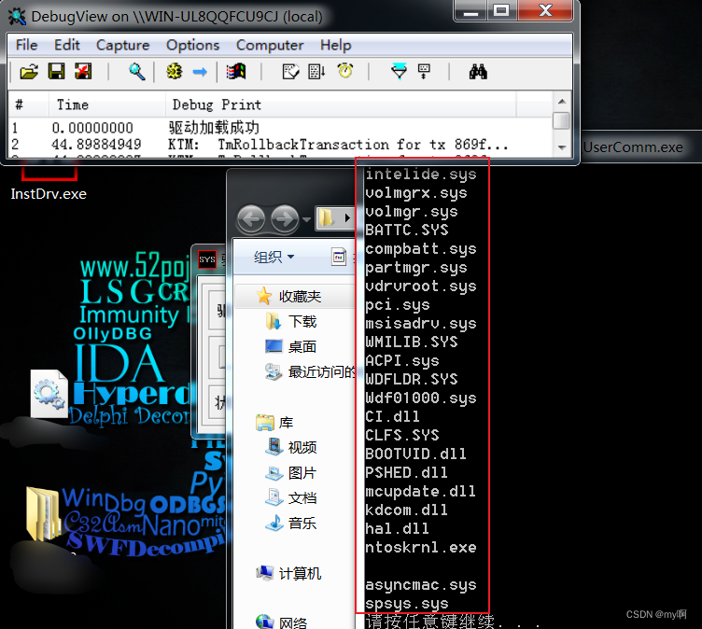Screen dimensions: 702x629
Task: Click the clock Time Format icon
Action: (345, 71)
